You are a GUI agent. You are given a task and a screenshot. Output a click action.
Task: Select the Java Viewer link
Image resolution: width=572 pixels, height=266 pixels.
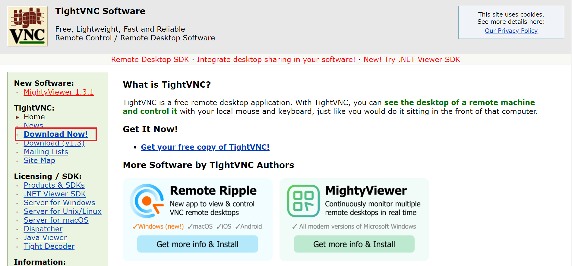point(45,238)
